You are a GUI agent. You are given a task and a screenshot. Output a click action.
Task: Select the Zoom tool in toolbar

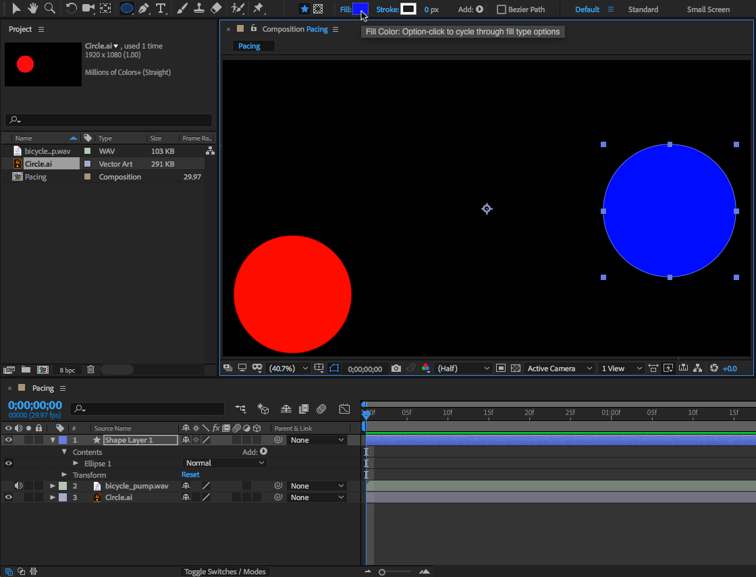pos(49,9)
